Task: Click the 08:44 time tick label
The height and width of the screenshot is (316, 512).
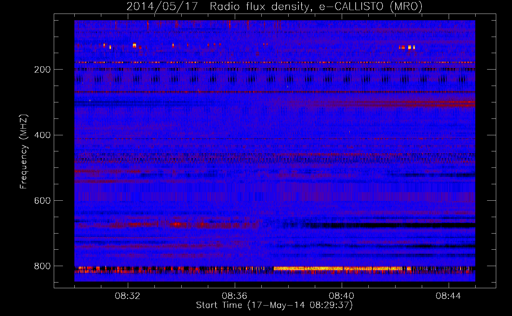Action: pyautogui.click(x=449, y=296)
